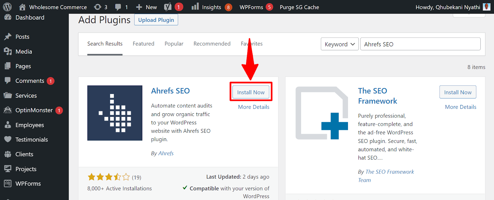Viewport: 494px width, 200px height.
Task: Select the Services folder icon
Action: tap(8, 95)
